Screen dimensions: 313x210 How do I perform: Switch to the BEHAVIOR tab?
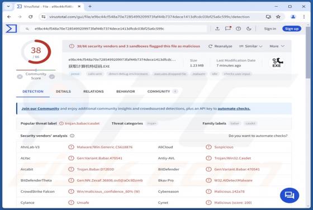pyautogui.click(x=126, y=92)
